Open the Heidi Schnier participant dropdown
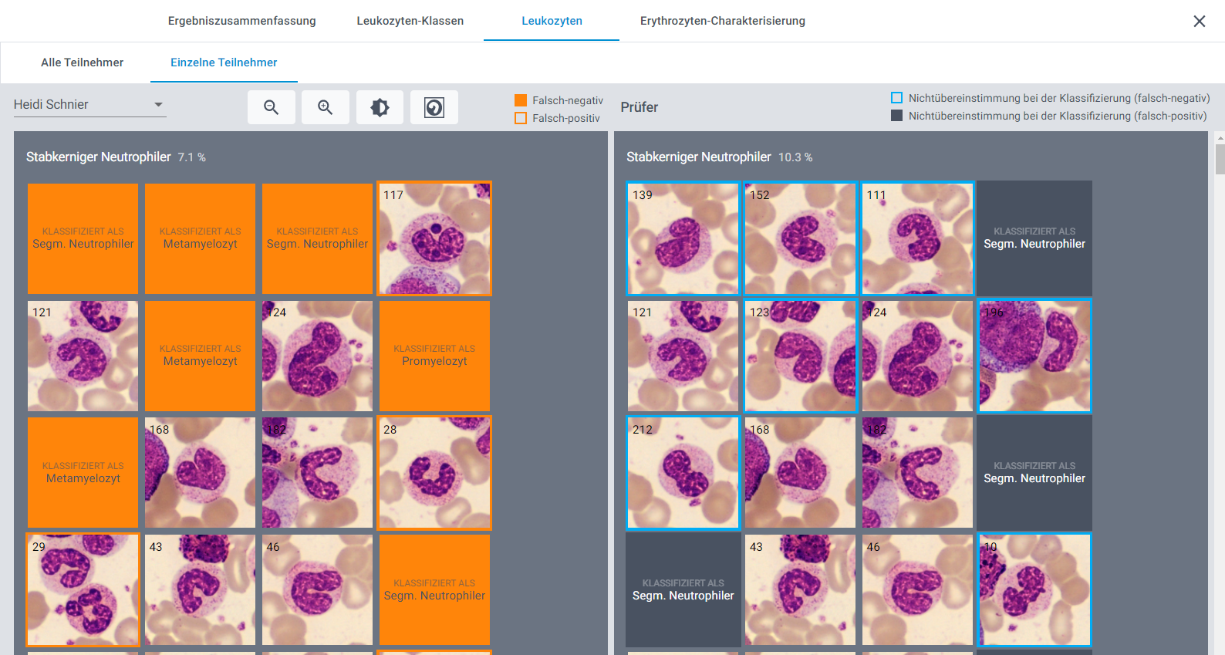Screen dimensions: 1225x655 click(89, 105)
